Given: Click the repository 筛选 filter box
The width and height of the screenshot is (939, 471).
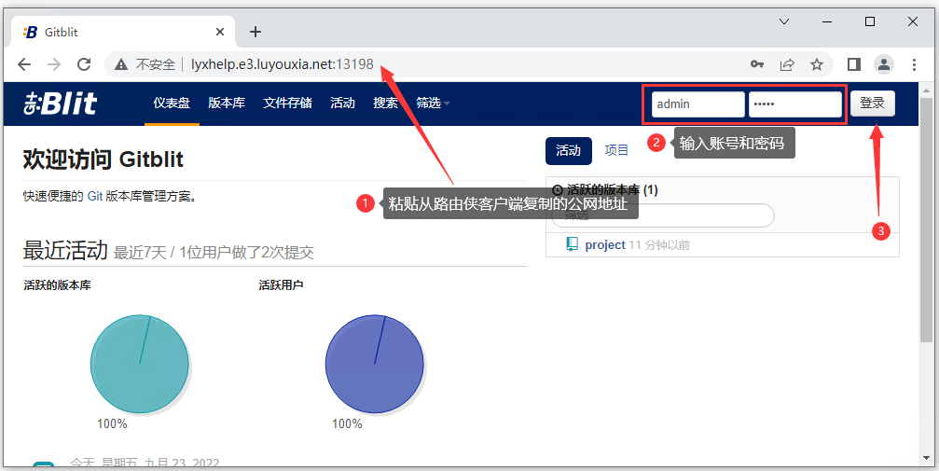Looking at the screenshot, I should [662, 215].
